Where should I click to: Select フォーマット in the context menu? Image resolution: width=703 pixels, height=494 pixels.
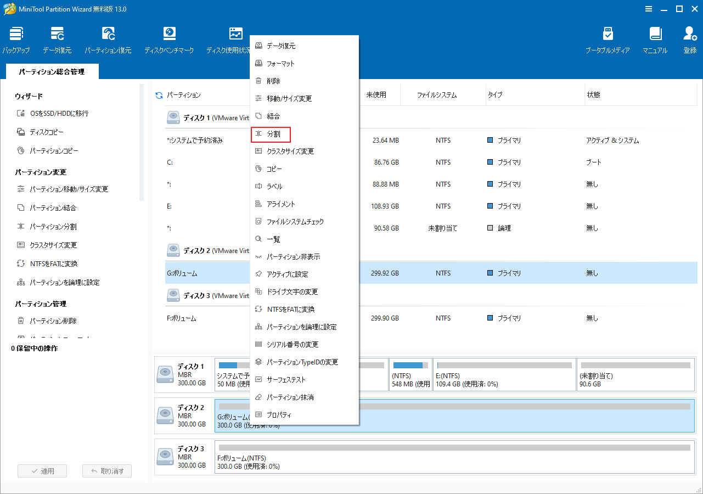coord(279,63)
